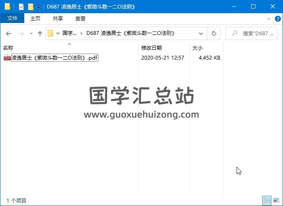Screen dimensions: 283x206
Task: Open Customize Quick Access Toolbar dropdown
Action: (38, 7)
